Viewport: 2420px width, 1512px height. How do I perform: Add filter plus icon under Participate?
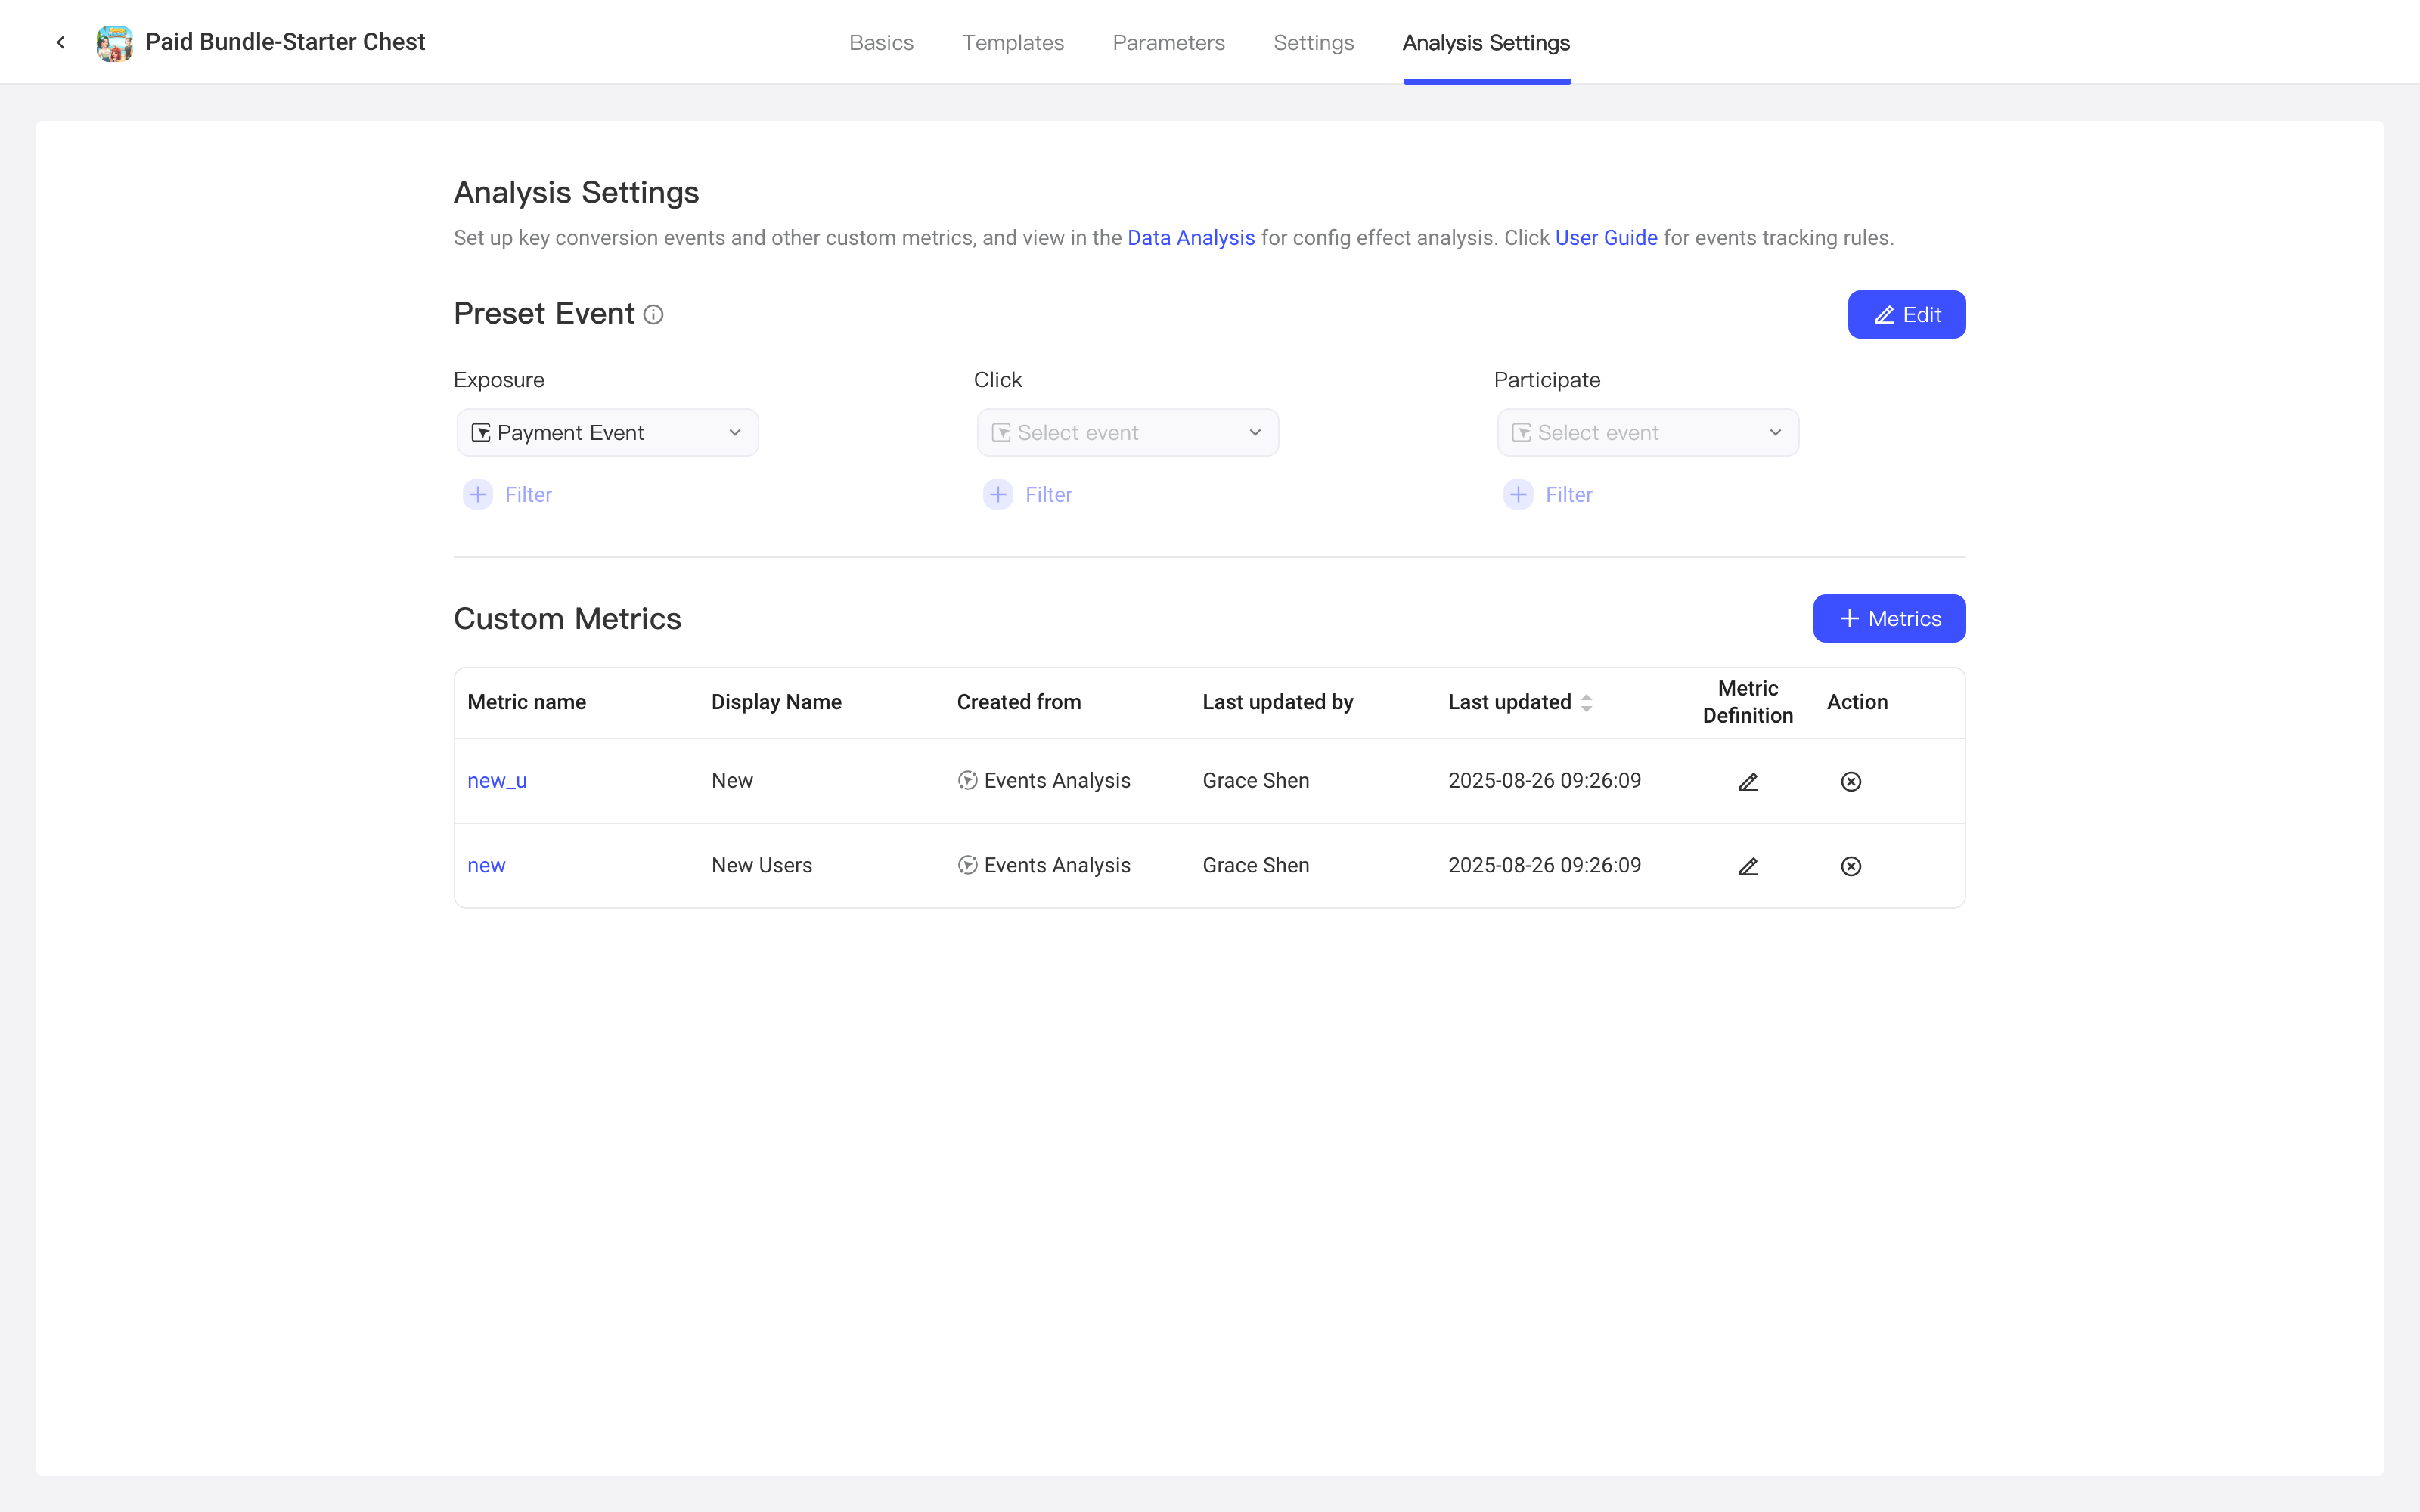point(1518,495)
